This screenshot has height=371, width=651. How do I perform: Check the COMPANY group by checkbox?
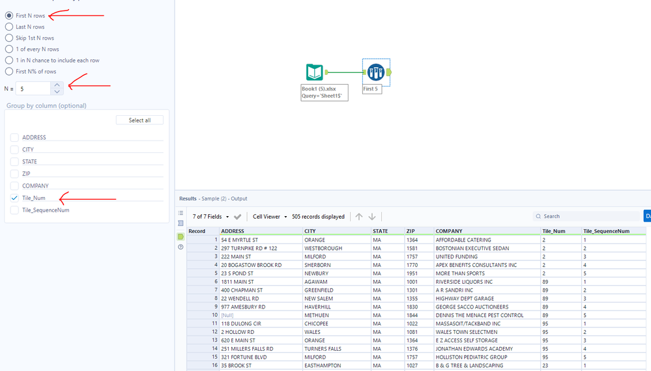coord(14,185)
